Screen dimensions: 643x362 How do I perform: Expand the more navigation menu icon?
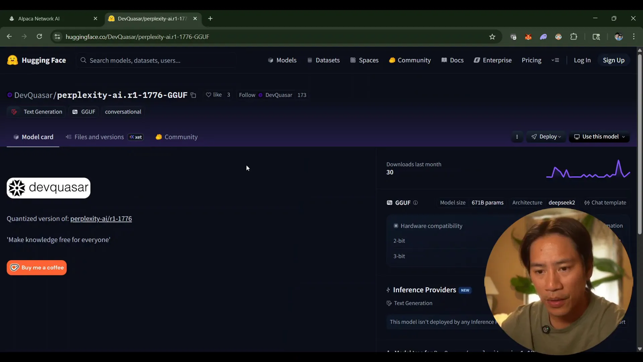tap(555, 60)
